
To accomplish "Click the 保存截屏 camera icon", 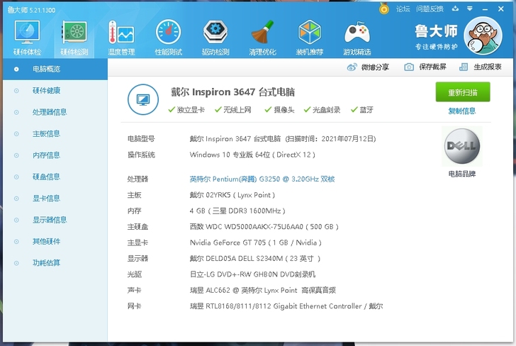I will coord(409,67).
